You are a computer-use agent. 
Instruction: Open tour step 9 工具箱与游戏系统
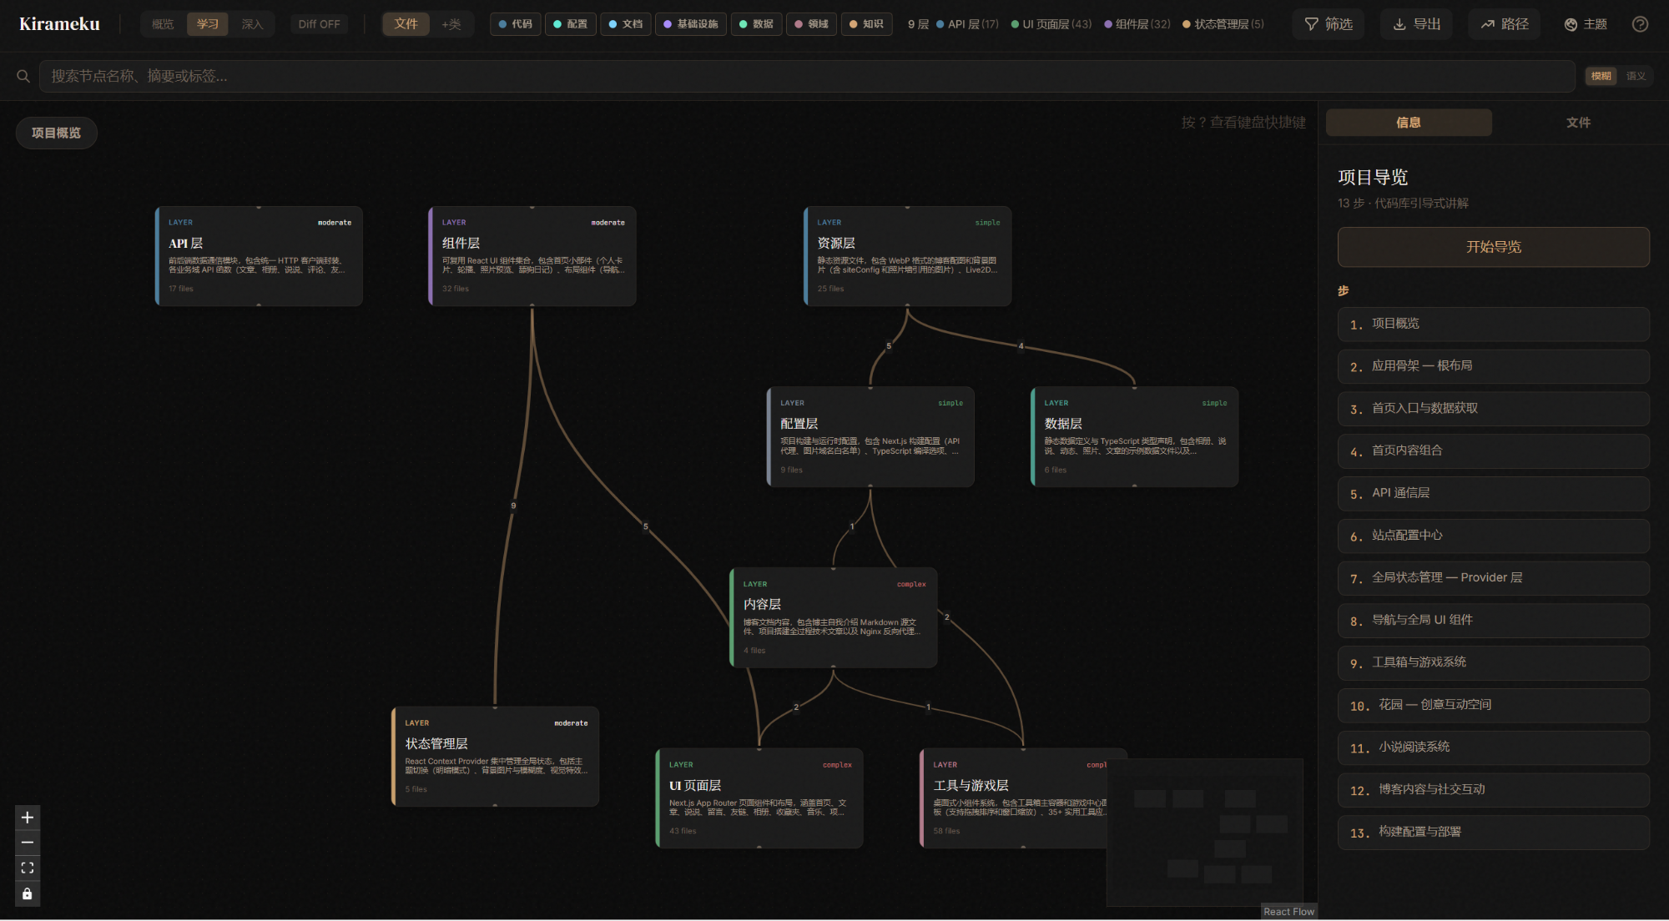click(x=1493, y=662)
